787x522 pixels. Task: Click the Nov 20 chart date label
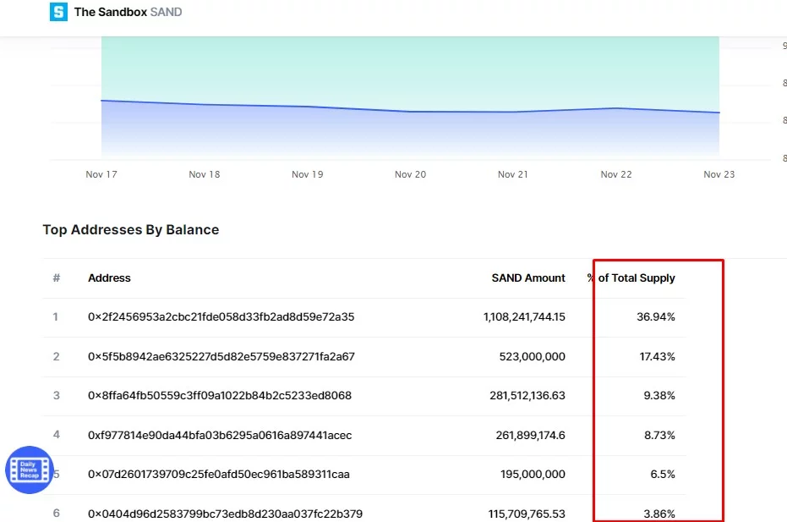pyautogui.click(x=410, y=174)
